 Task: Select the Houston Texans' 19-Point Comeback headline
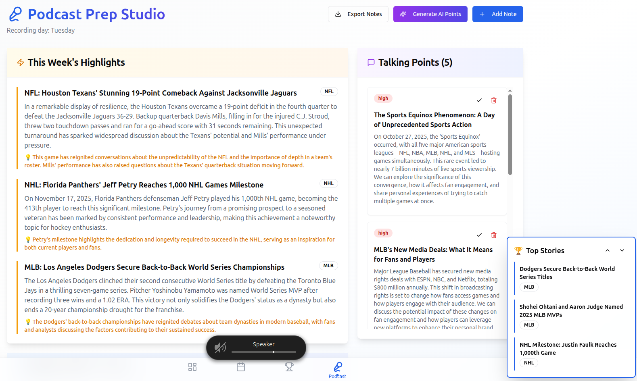tap(161, 93)
